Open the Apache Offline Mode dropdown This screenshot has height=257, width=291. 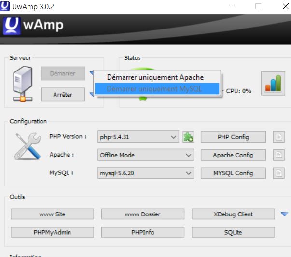pyautogui.click(x=146, y=155)
